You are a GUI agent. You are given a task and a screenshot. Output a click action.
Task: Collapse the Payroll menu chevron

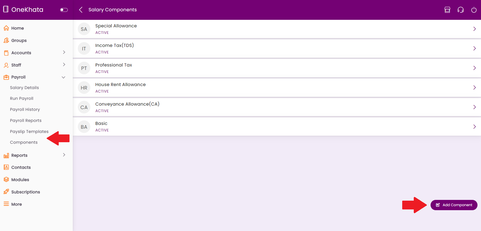click(x=63, y=77)
